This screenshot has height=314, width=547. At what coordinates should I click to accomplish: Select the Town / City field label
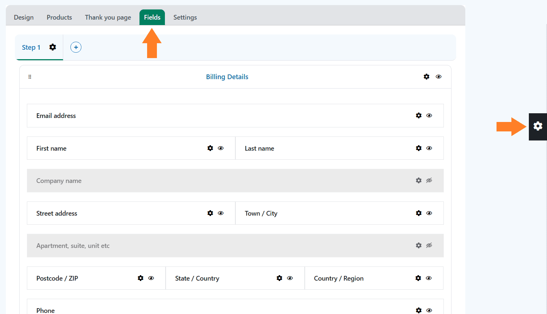[x=261, y=213]
